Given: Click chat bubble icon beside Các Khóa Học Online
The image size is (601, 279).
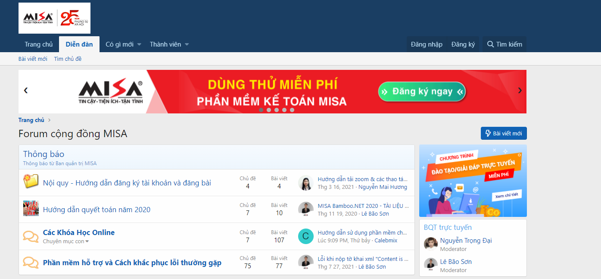Looking at the screenshot, I should [31, 236].
